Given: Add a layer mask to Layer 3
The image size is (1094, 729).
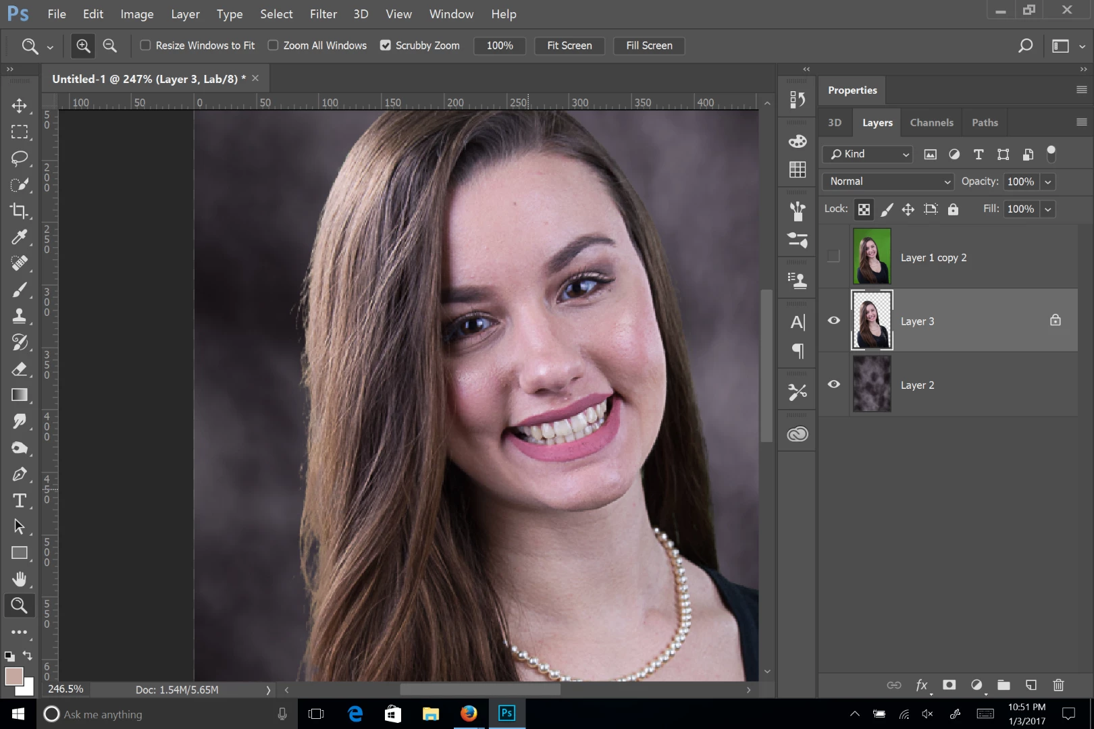Looking at the screenshot, I should click(x=949, y=685).
